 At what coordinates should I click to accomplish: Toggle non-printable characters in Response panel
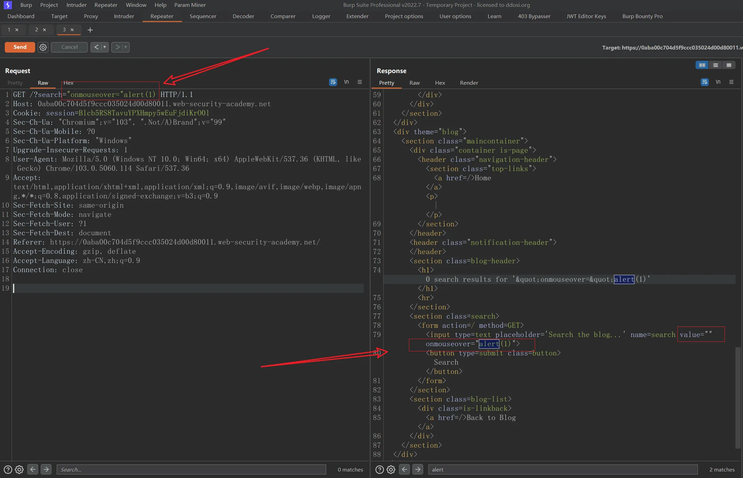[718, 82]
